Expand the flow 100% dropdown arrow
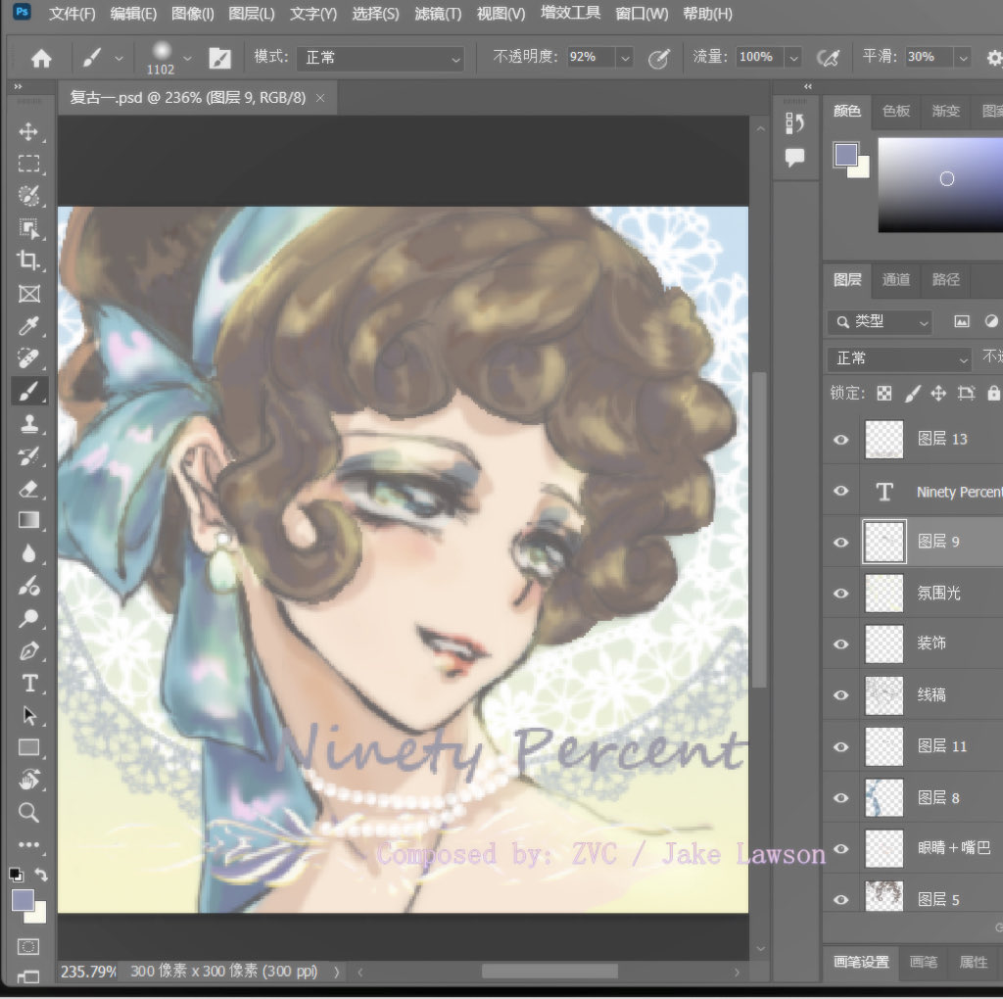The width and height of the screenshot is (1003, 999). 793,58
